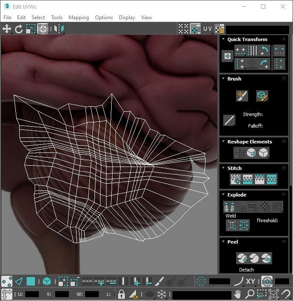Toggle Edge sub-object mode
The width and height of the screenshot is (293, 301).
tap(19, 282)
